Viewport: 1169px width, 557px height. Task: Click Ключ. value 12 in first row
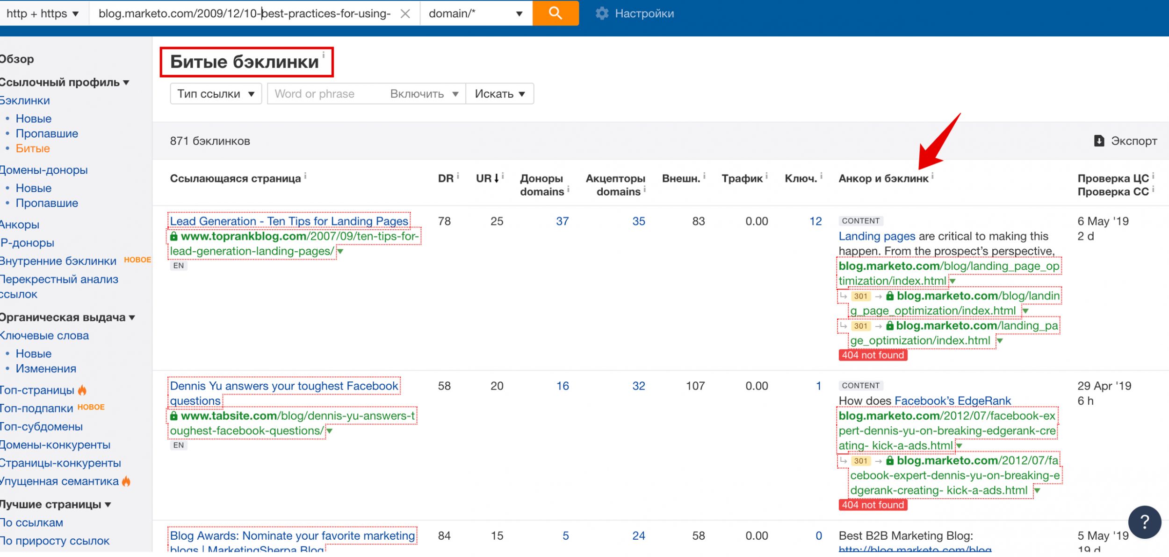[x=815, y=221]
